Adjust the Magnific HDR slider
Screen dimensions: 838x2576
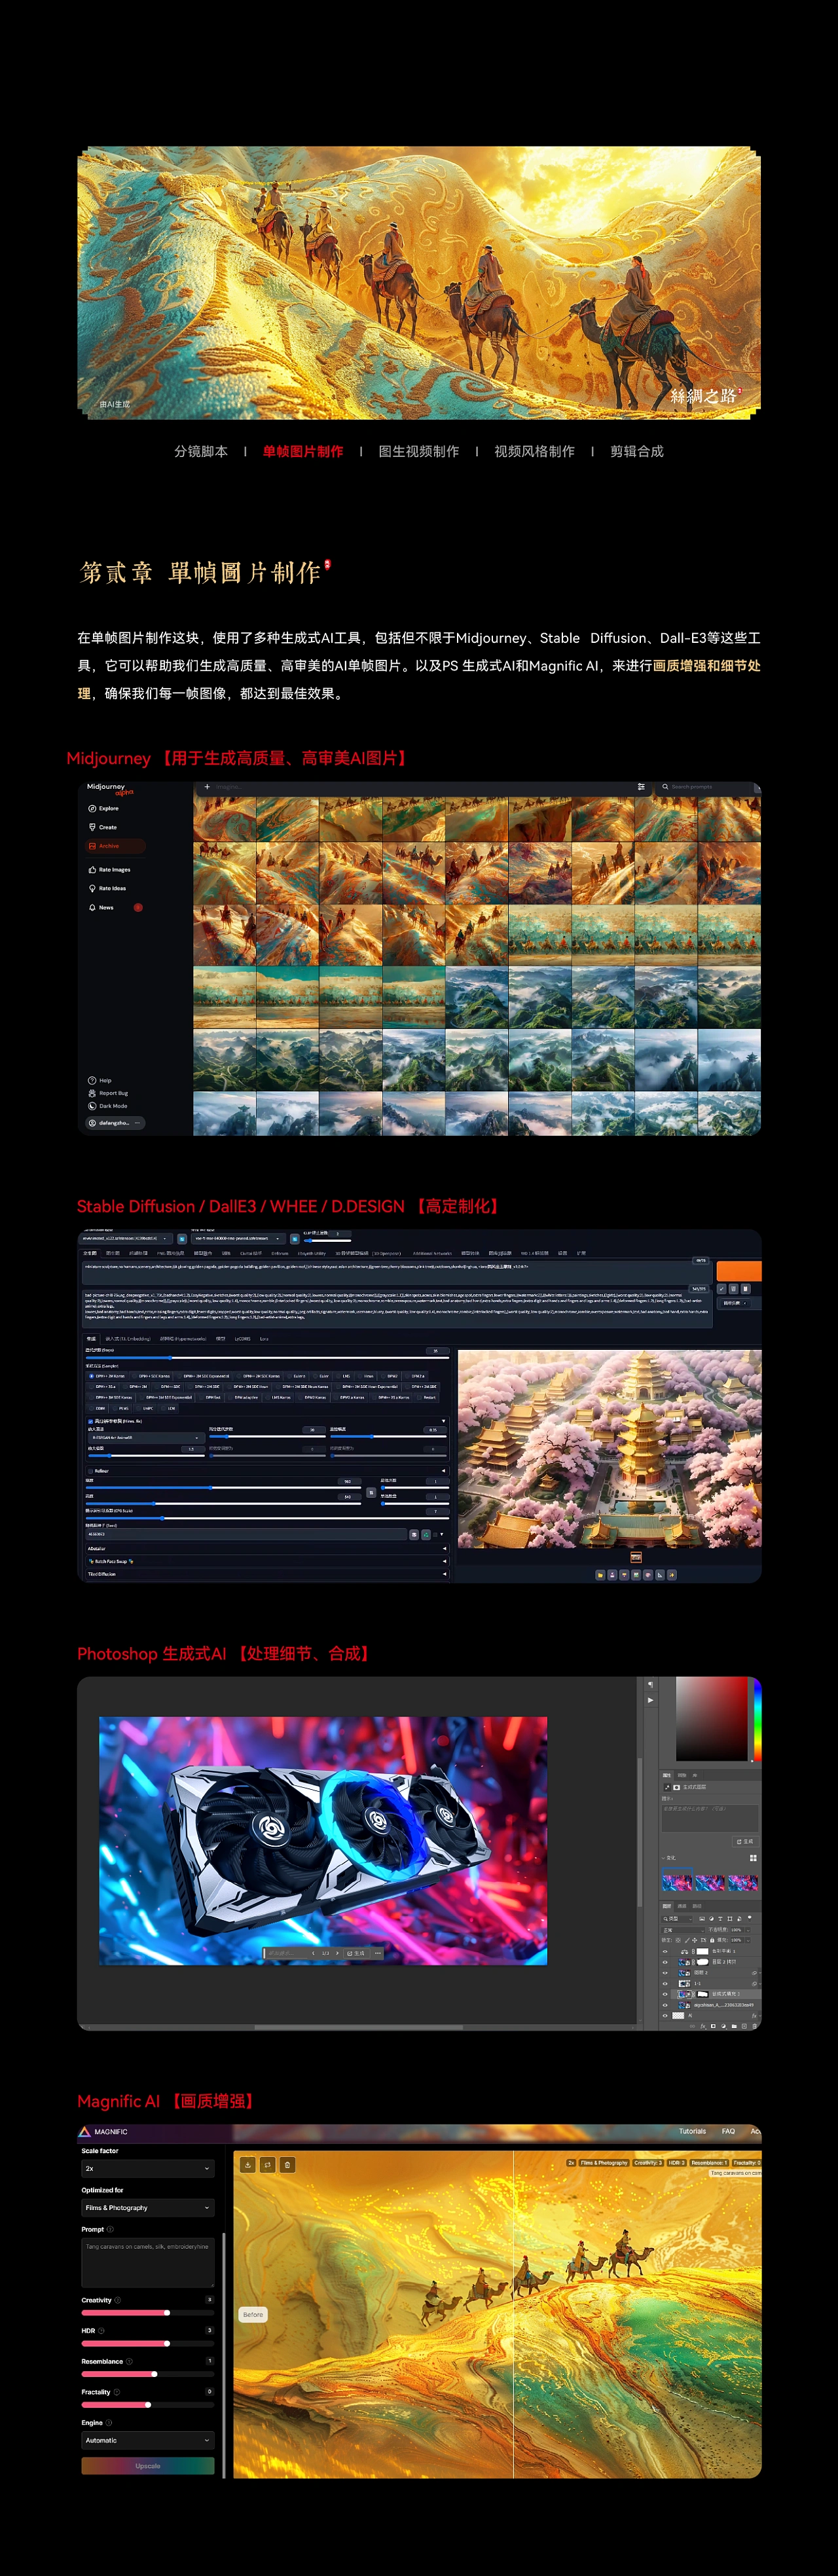coord(148,2343)
